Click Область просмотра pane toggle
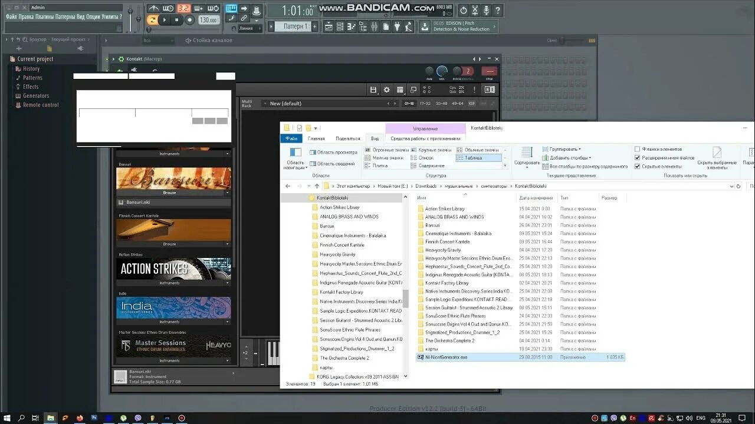Viewport: 755px width, 424px height. point(333,153)
